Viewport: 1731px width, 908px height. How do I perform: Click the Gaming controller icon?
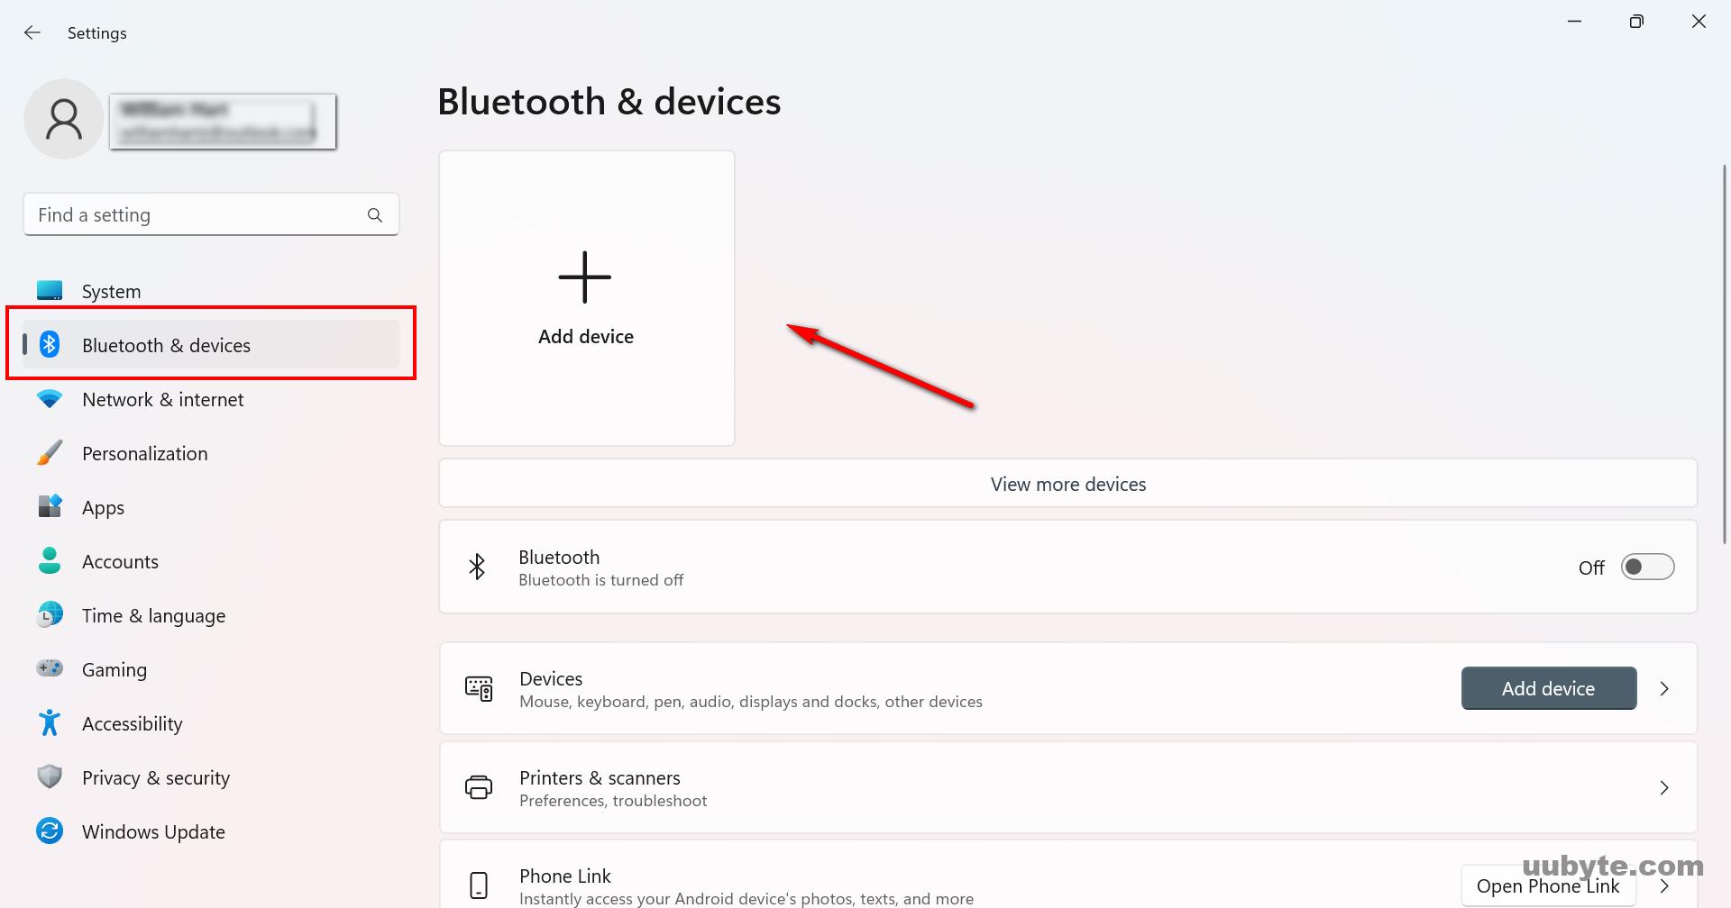[50, 668]
